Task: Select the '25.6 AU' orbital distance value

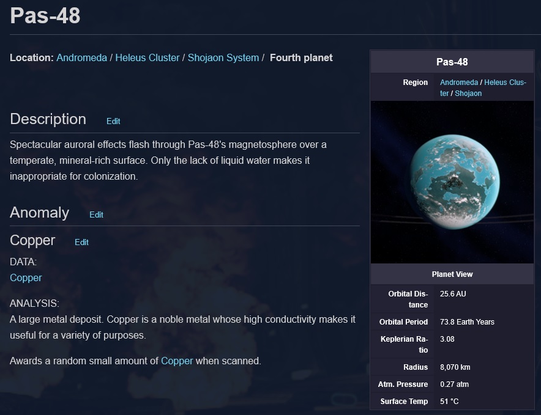Action: click(453, 294)
